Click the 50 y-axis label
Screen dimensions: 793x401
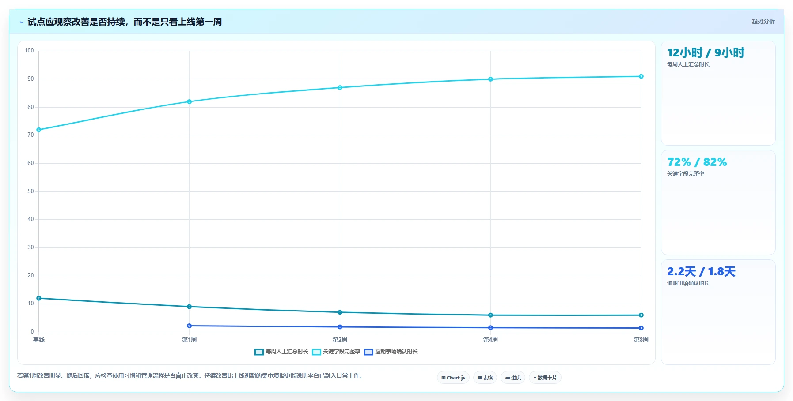click(30, 191)
